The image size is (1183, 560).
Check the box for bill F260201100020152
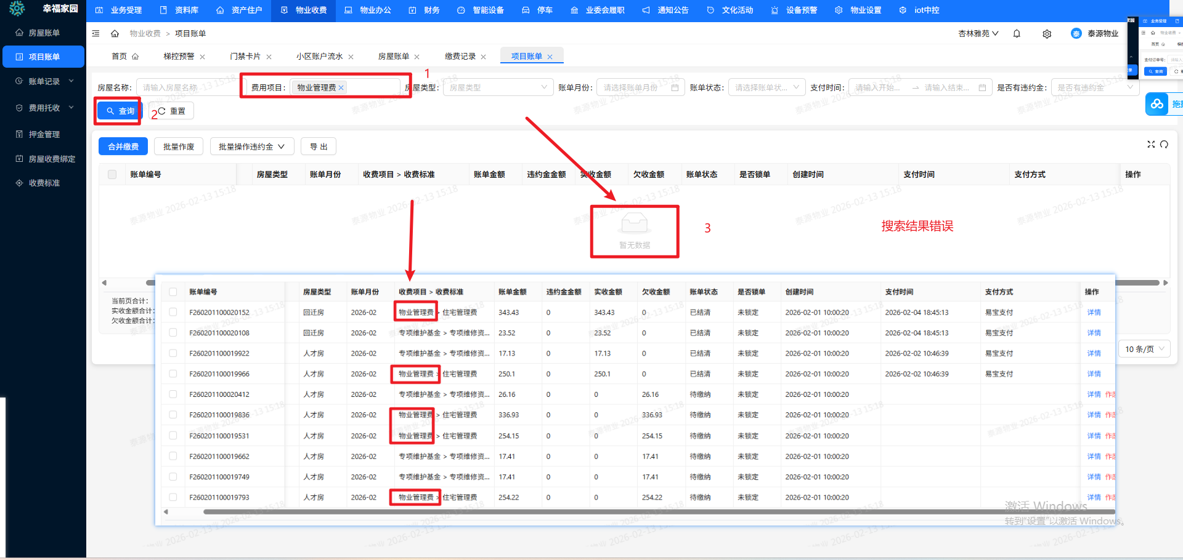[173, 313]
